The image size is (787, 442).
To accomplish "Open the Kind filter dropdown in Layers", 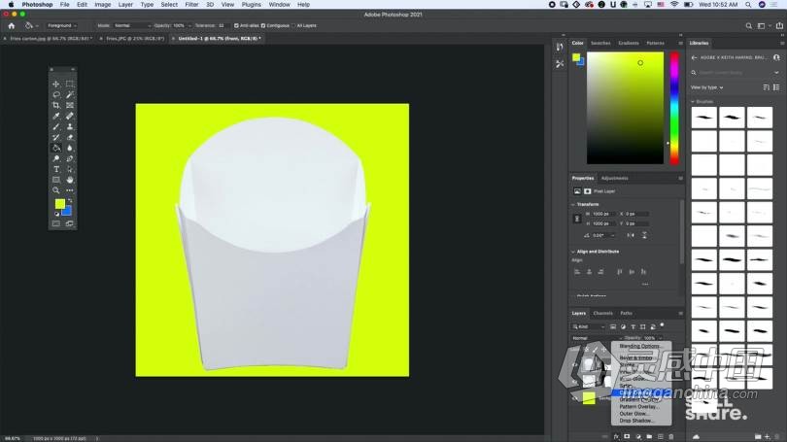I will click(589, 326).
